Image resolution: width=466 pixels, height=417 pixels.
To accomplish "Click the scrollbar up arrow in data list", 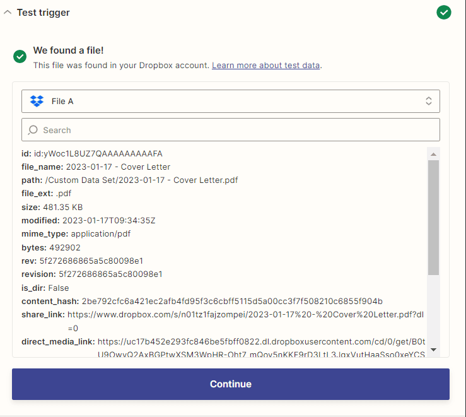I will (x=433, y=154).
